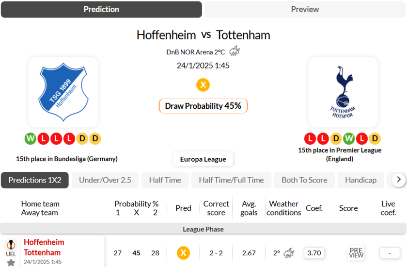Screen dimensions: 407x267
Task: Open the Under/Over 2.5 tab
Action: coord(105,180)
